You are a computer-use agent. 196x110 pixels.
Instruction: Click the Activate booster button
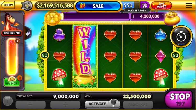pyautogui.click(x=102, y=104)
